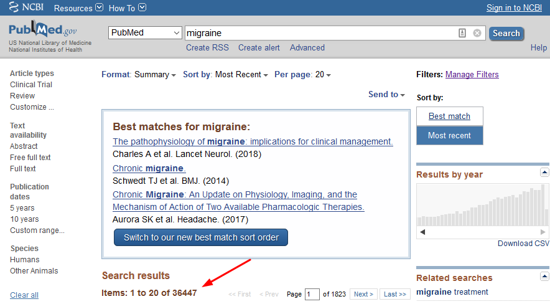
Task: Open the Resources dropdown menu
Action: click(78, 7)
